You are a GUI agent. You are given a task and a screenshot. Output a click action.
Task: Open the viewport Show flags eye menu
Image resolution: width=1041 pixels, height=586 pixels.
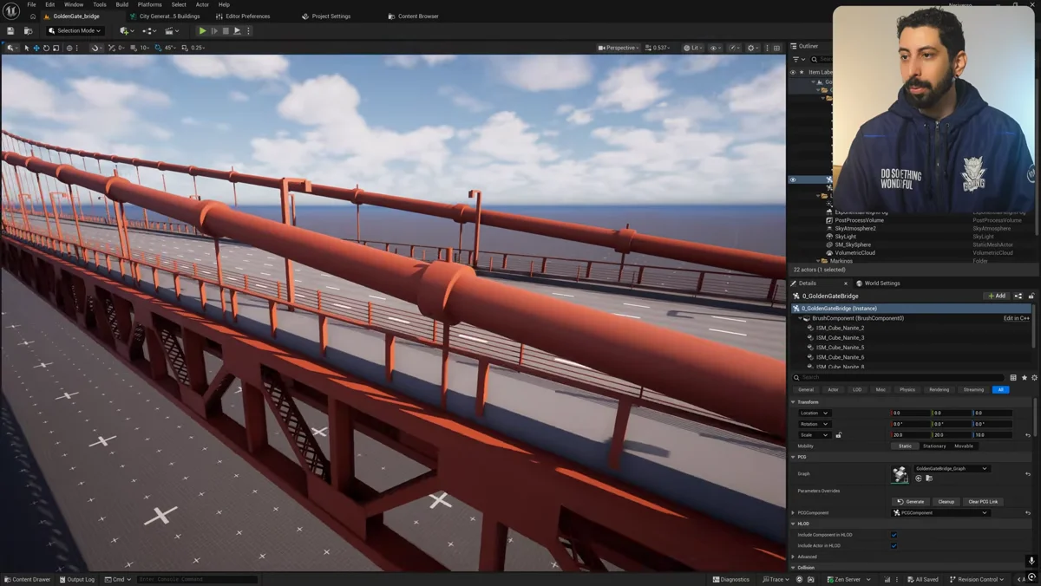[x=715, y=48]
